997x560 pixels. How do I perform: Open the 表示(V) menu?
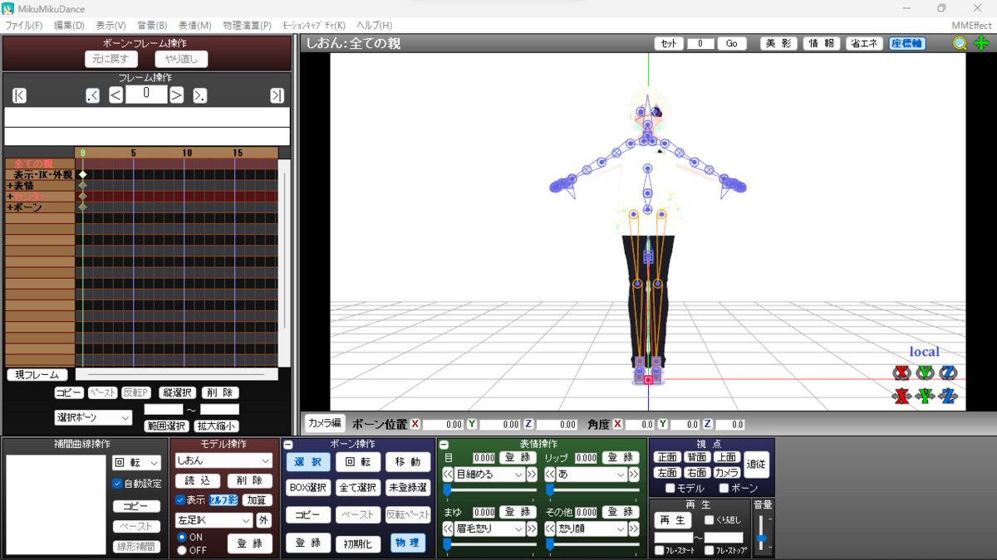(x=111, y=26)
